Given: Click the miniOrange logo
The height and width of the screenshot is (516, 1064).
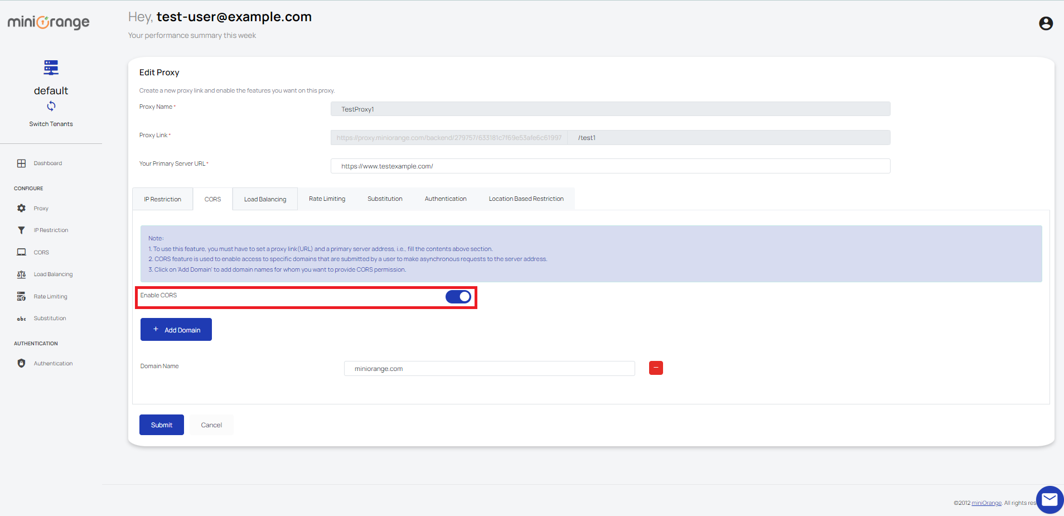Looking at the screenshot, I should coord(49,22).
